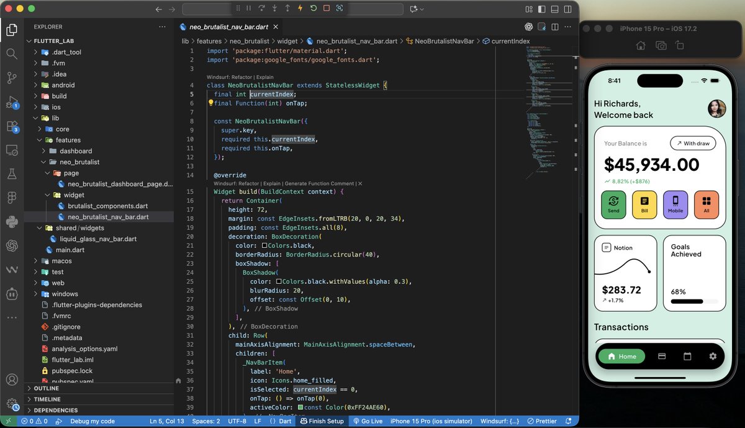Open the Figma extension view
Image resolution: width=745 pixels, height=428 pixels.
(x=12, y=198)
